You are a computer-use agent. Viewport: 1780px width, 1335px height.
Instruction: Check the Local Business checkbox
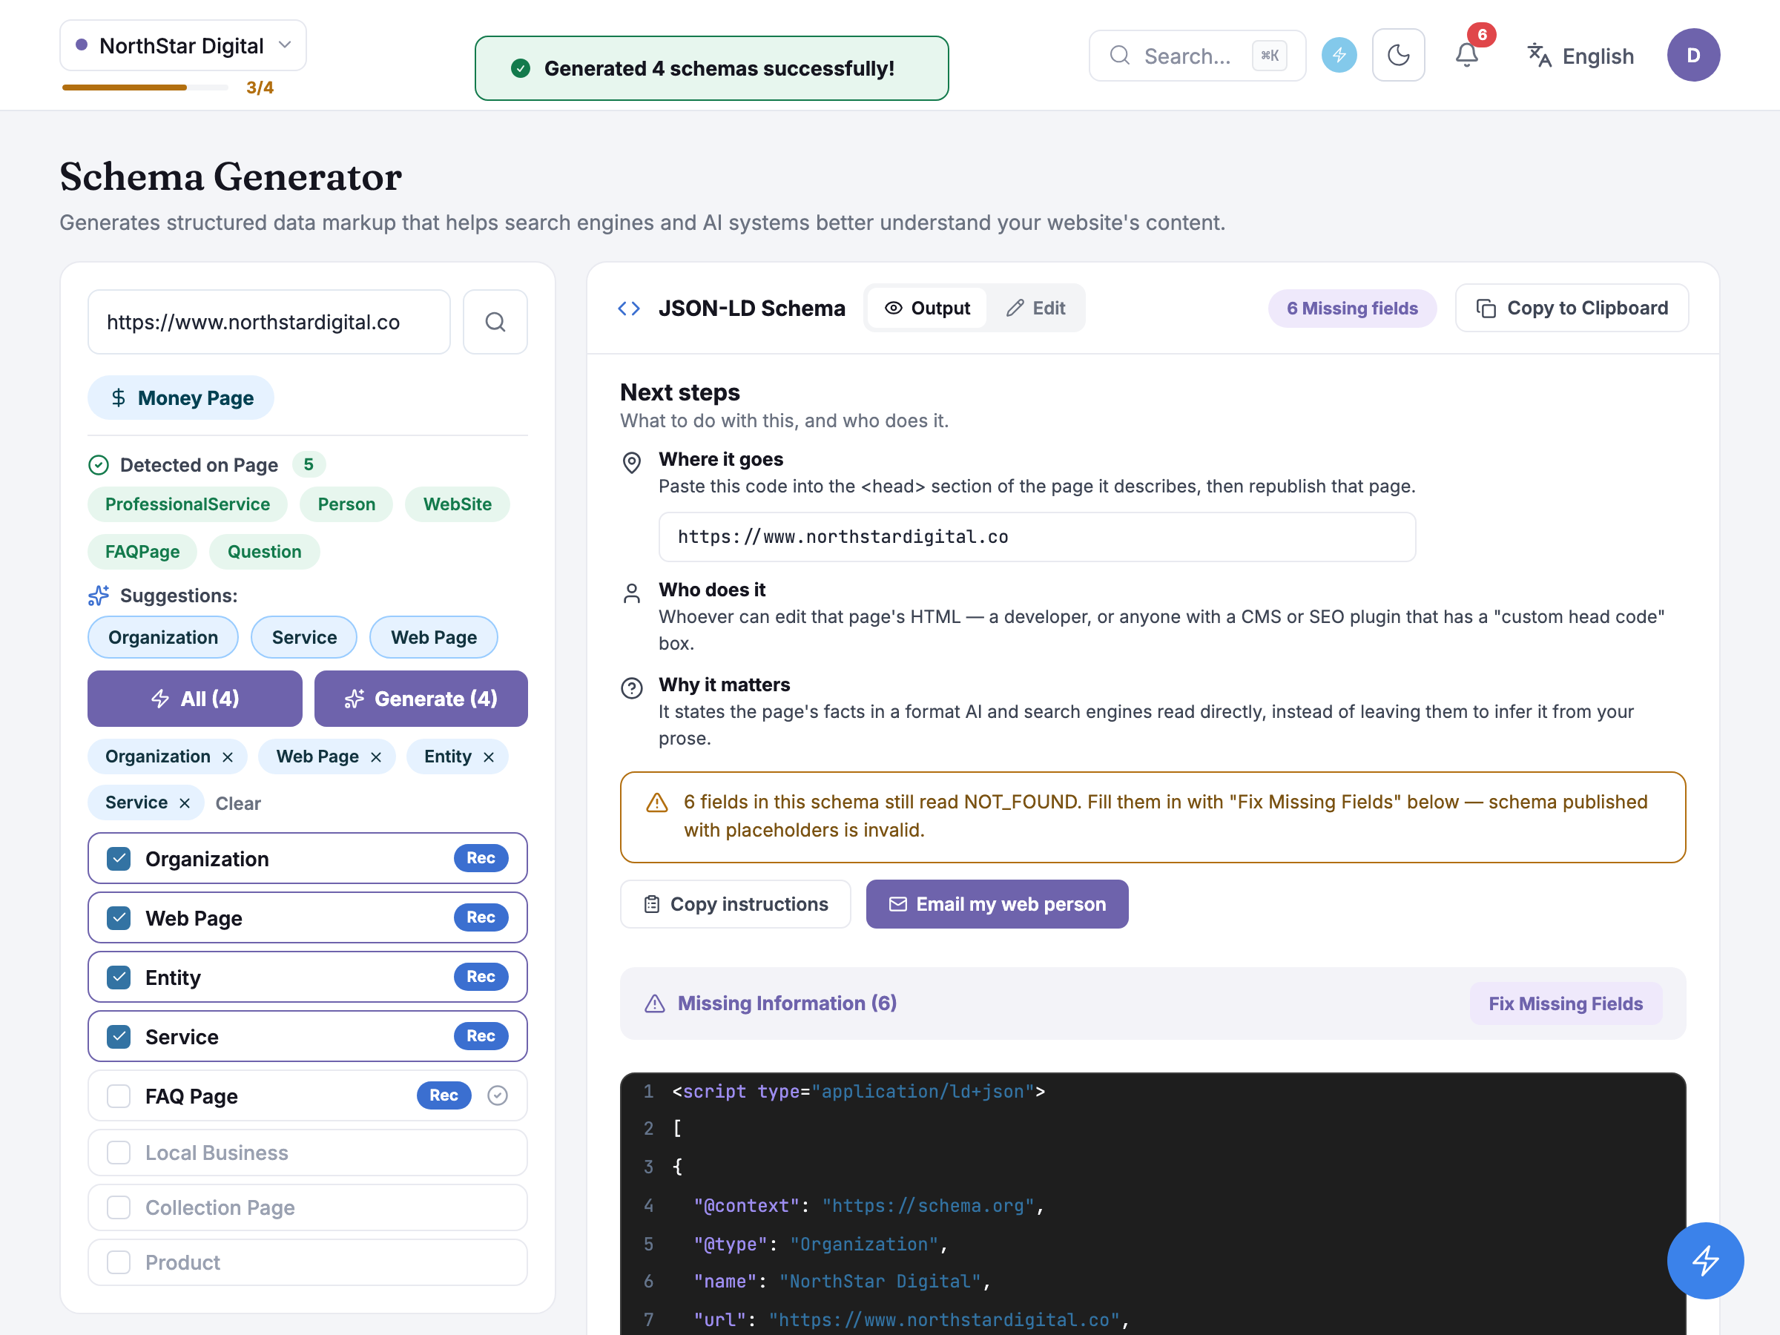coord(119,1153)
